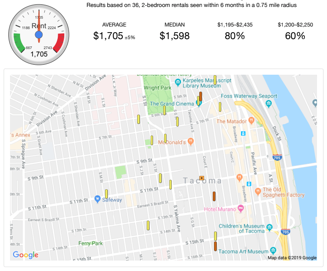Click the $1,200–$2,250 range label
The height and width of the screenshot is (271, 327).
295,25
